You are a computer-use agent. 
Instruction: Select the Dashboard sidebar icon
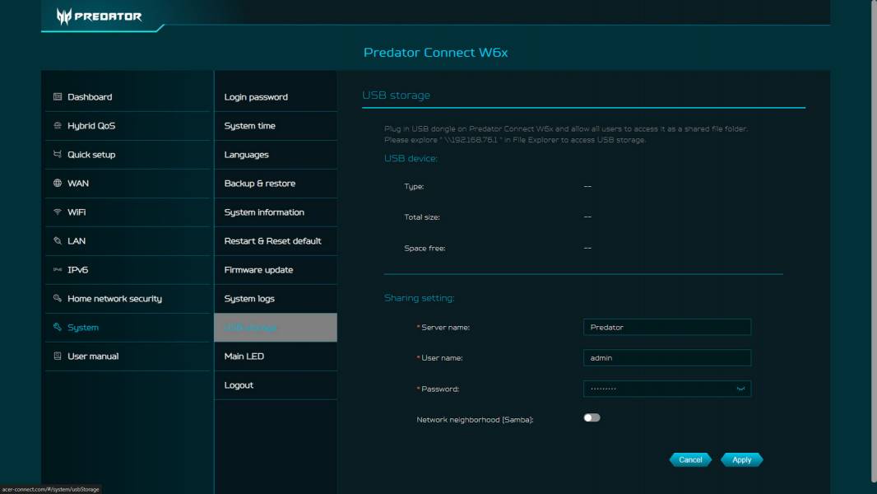pyautogui.click(x=57, y=96)
